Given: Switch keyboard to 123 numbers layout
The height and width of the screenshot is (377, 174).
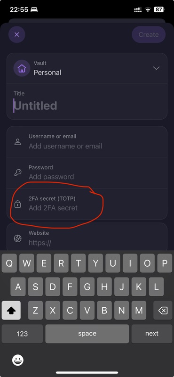Looking at the screenshot, I should 22,334.
